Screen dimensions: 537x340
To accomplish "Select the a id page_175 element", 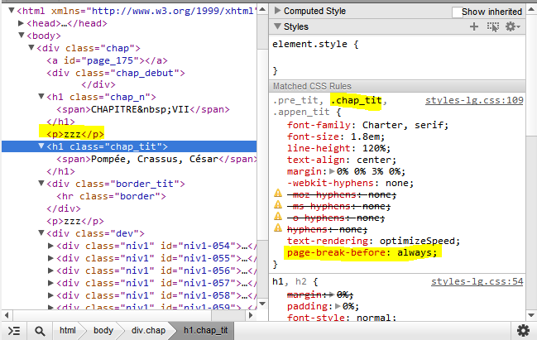I will point(108,60).
